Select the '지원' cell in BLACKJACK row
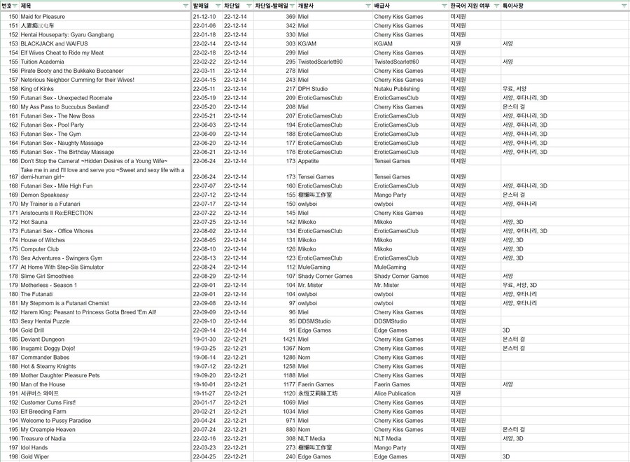The width and height of the screenshot is (630, 462). [475, 43]
